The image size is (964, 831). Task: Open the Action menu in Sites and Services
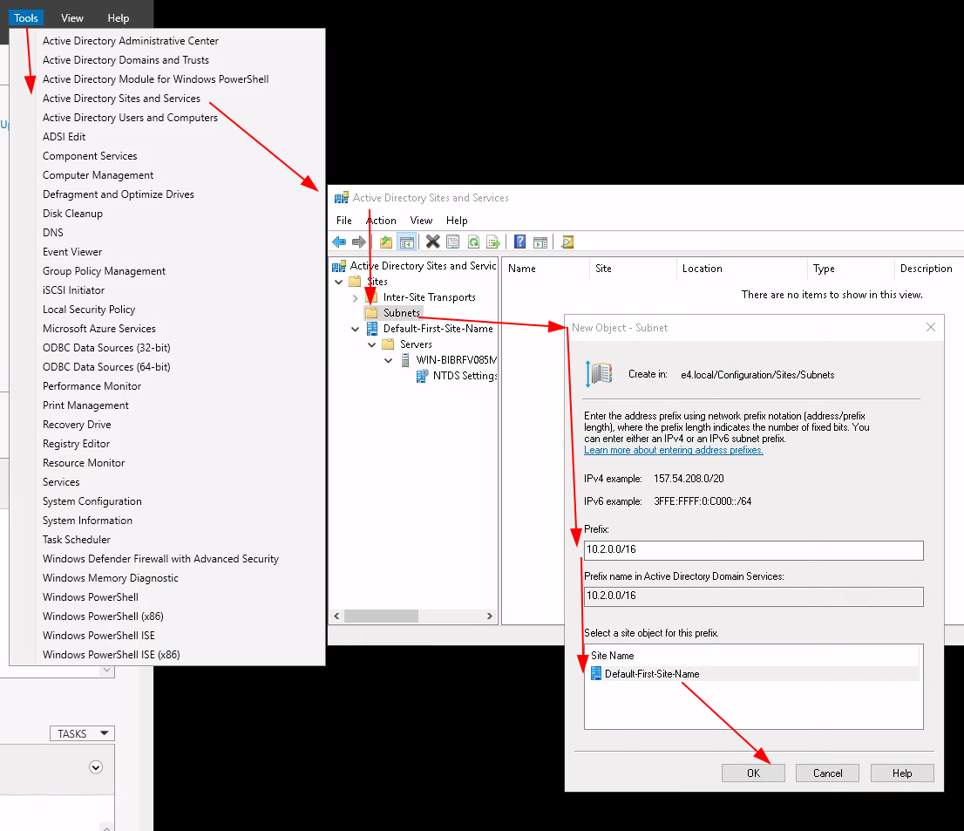381,221
